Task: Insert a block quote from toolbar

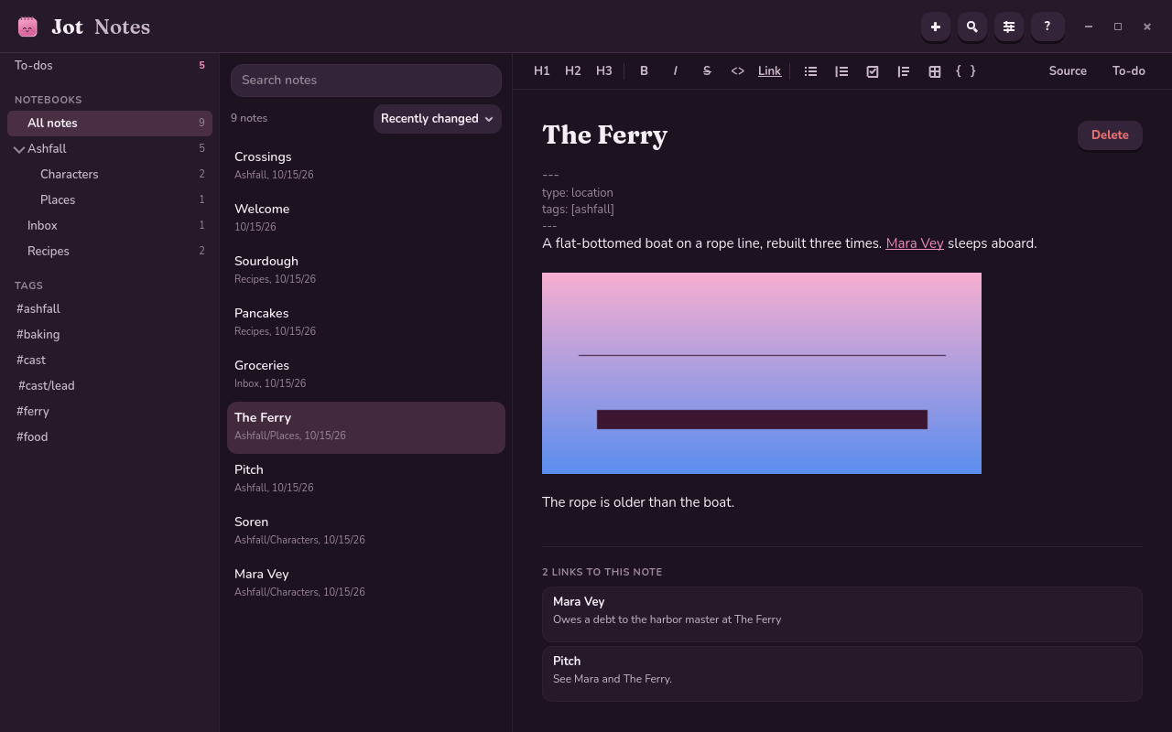Action: (904, 70)
